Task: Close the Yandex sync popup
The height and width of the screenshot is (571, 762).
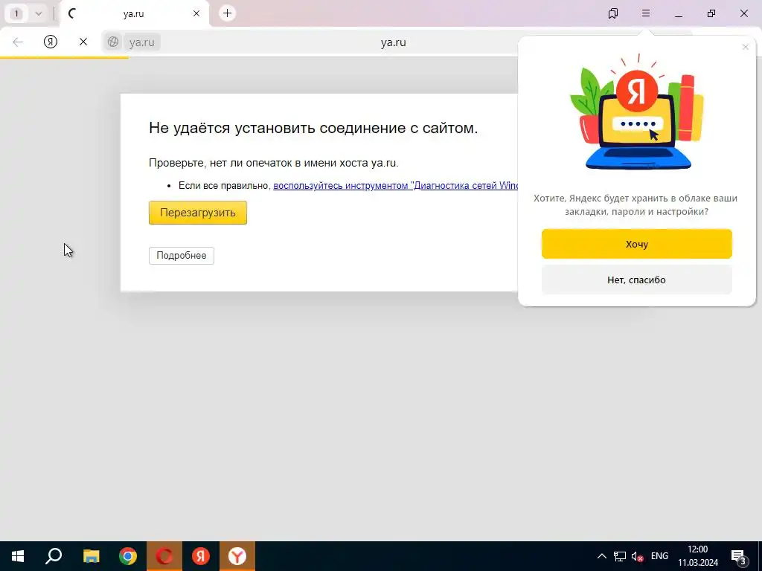Action: [x=746, y=47]
